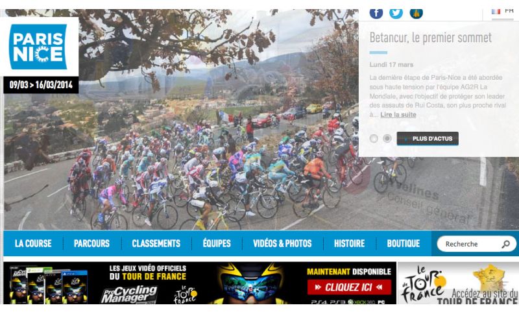Open the Vidéos & Photos menu
Viewport: 519px width, 314px height.
pyautogui.click(x=282, y=243)
